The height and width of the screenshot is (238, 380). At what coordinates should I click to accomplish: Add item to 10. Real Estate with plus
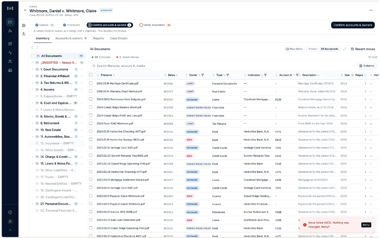(x=82, y=130)
